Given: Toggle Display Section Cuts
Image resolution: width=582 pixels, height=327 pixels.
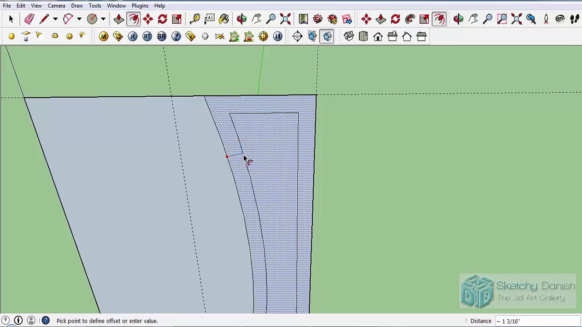Looking at the screenshot, I should pyautogui.click(x=327, y=36).
